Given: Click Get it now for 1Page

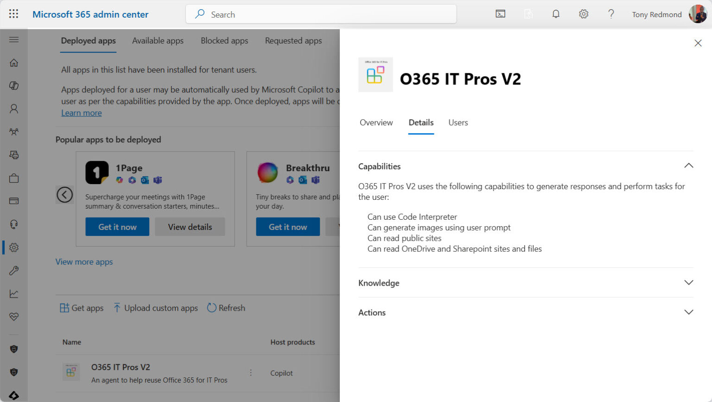Looking at the screenshot, I should tap(117, 227).
